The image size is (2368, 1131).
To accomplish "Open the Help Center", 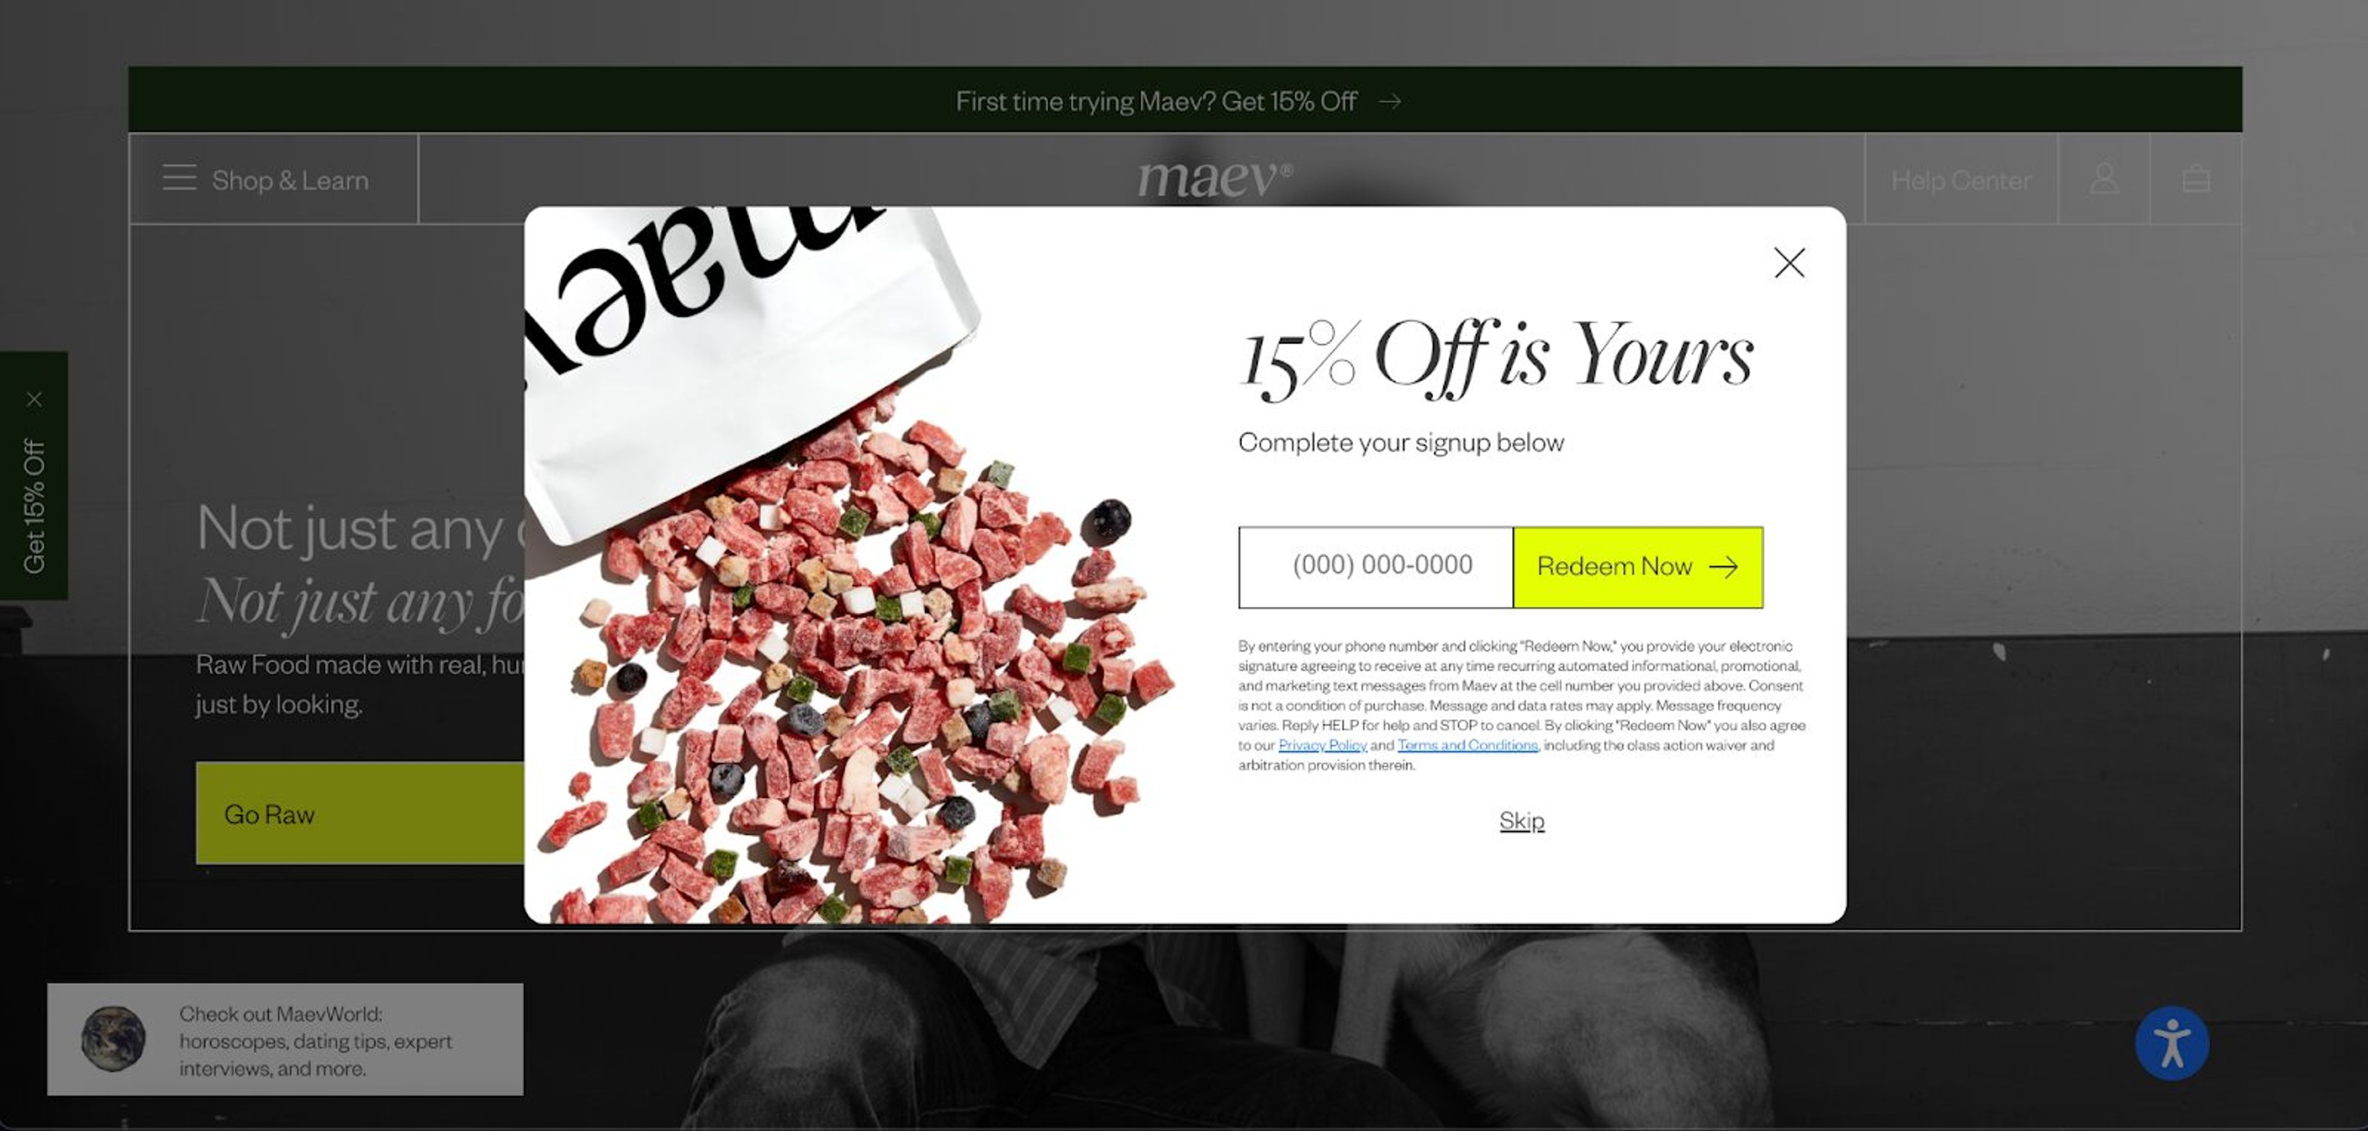I will pyautogui.click(x=1961, y=180).
